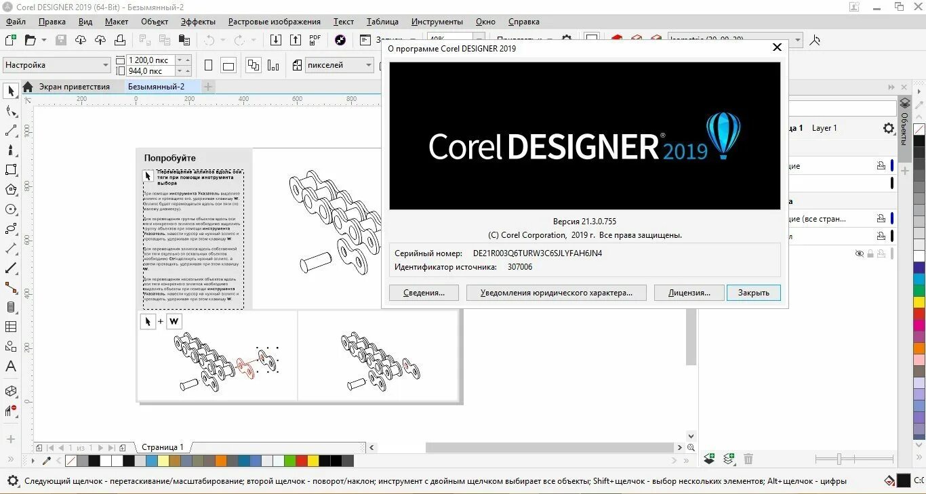
Task: Pick the orange swatch in bottom palette
Action: 220,461
